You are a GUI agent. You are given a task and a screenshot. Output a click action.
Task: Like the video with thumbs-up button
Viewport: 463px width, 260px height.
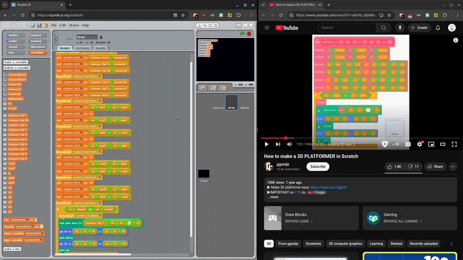coord(394,166)
